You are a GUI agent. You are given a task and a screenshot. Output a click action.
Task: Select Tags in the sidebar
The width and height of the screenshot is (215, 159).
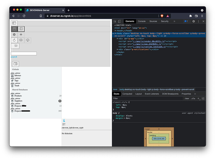pyautogui.click(x=17, y=80)
